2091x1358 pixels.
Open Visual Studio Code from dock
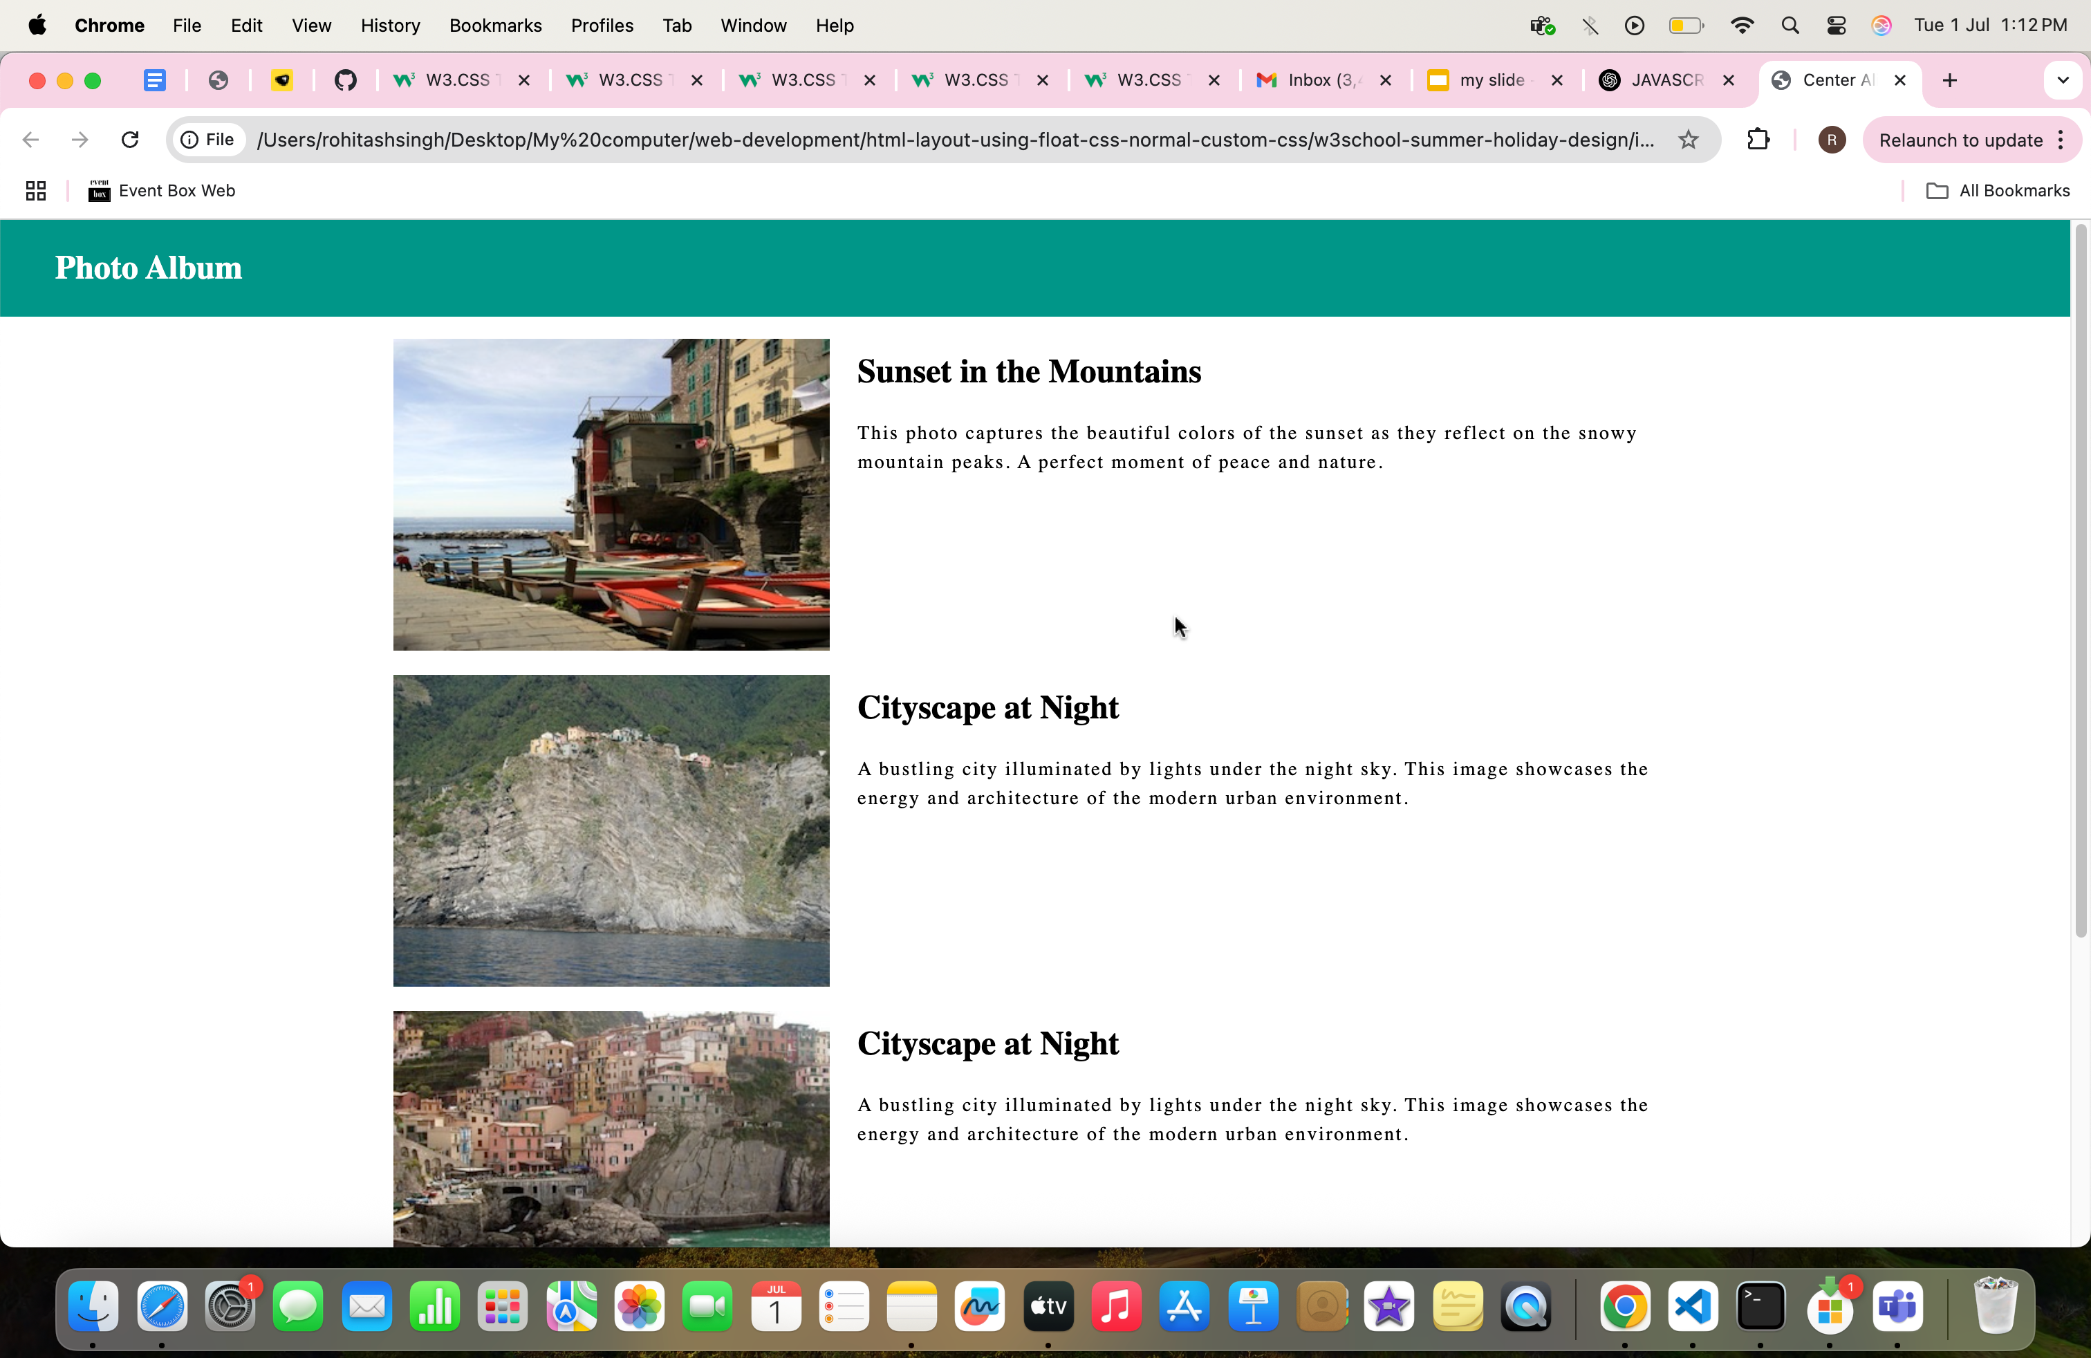pyautogui.click(x=1693, y=1306)
